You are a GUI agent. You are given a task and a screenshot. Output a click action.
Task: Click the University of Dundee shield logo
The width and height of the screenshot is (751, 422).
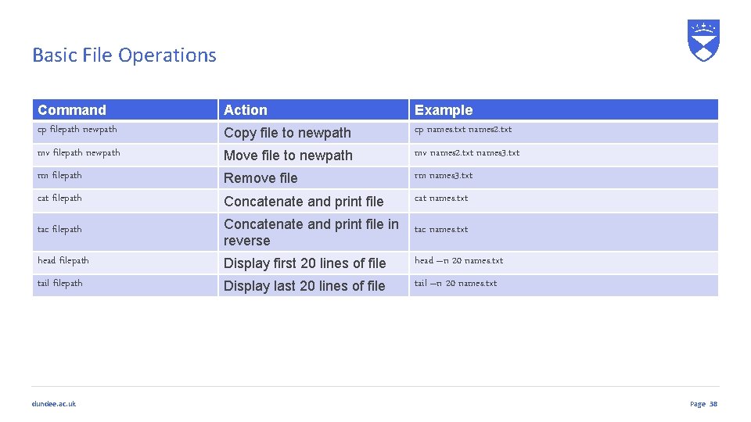click(x=703, y=40)
